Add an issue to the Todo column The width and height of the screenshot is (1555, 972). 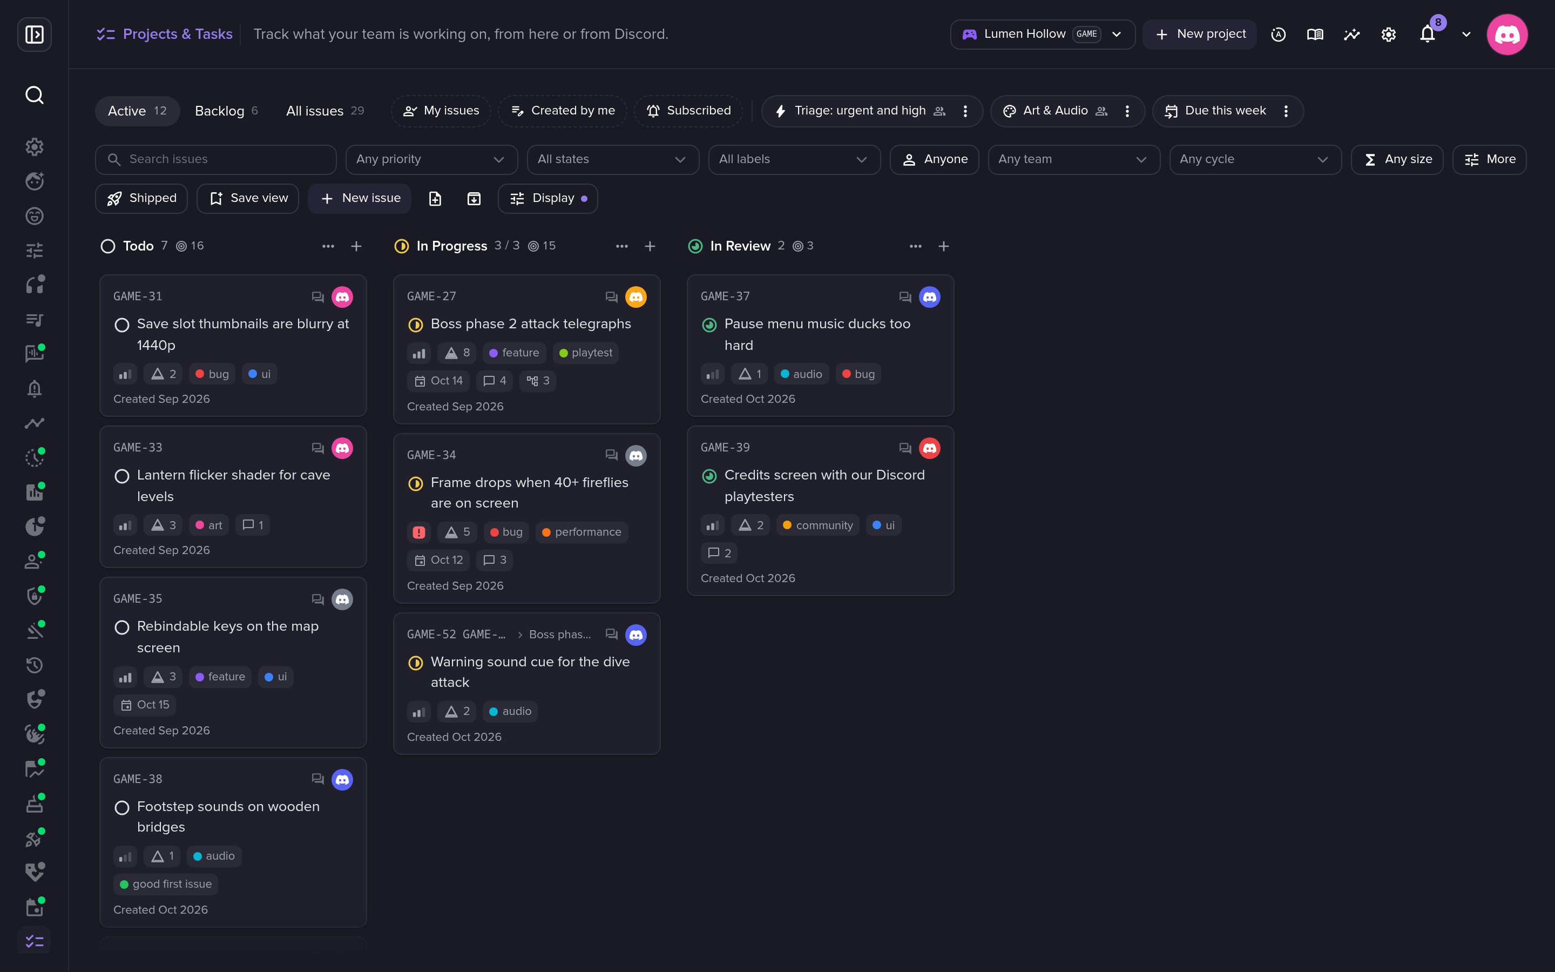coord(356,246)
